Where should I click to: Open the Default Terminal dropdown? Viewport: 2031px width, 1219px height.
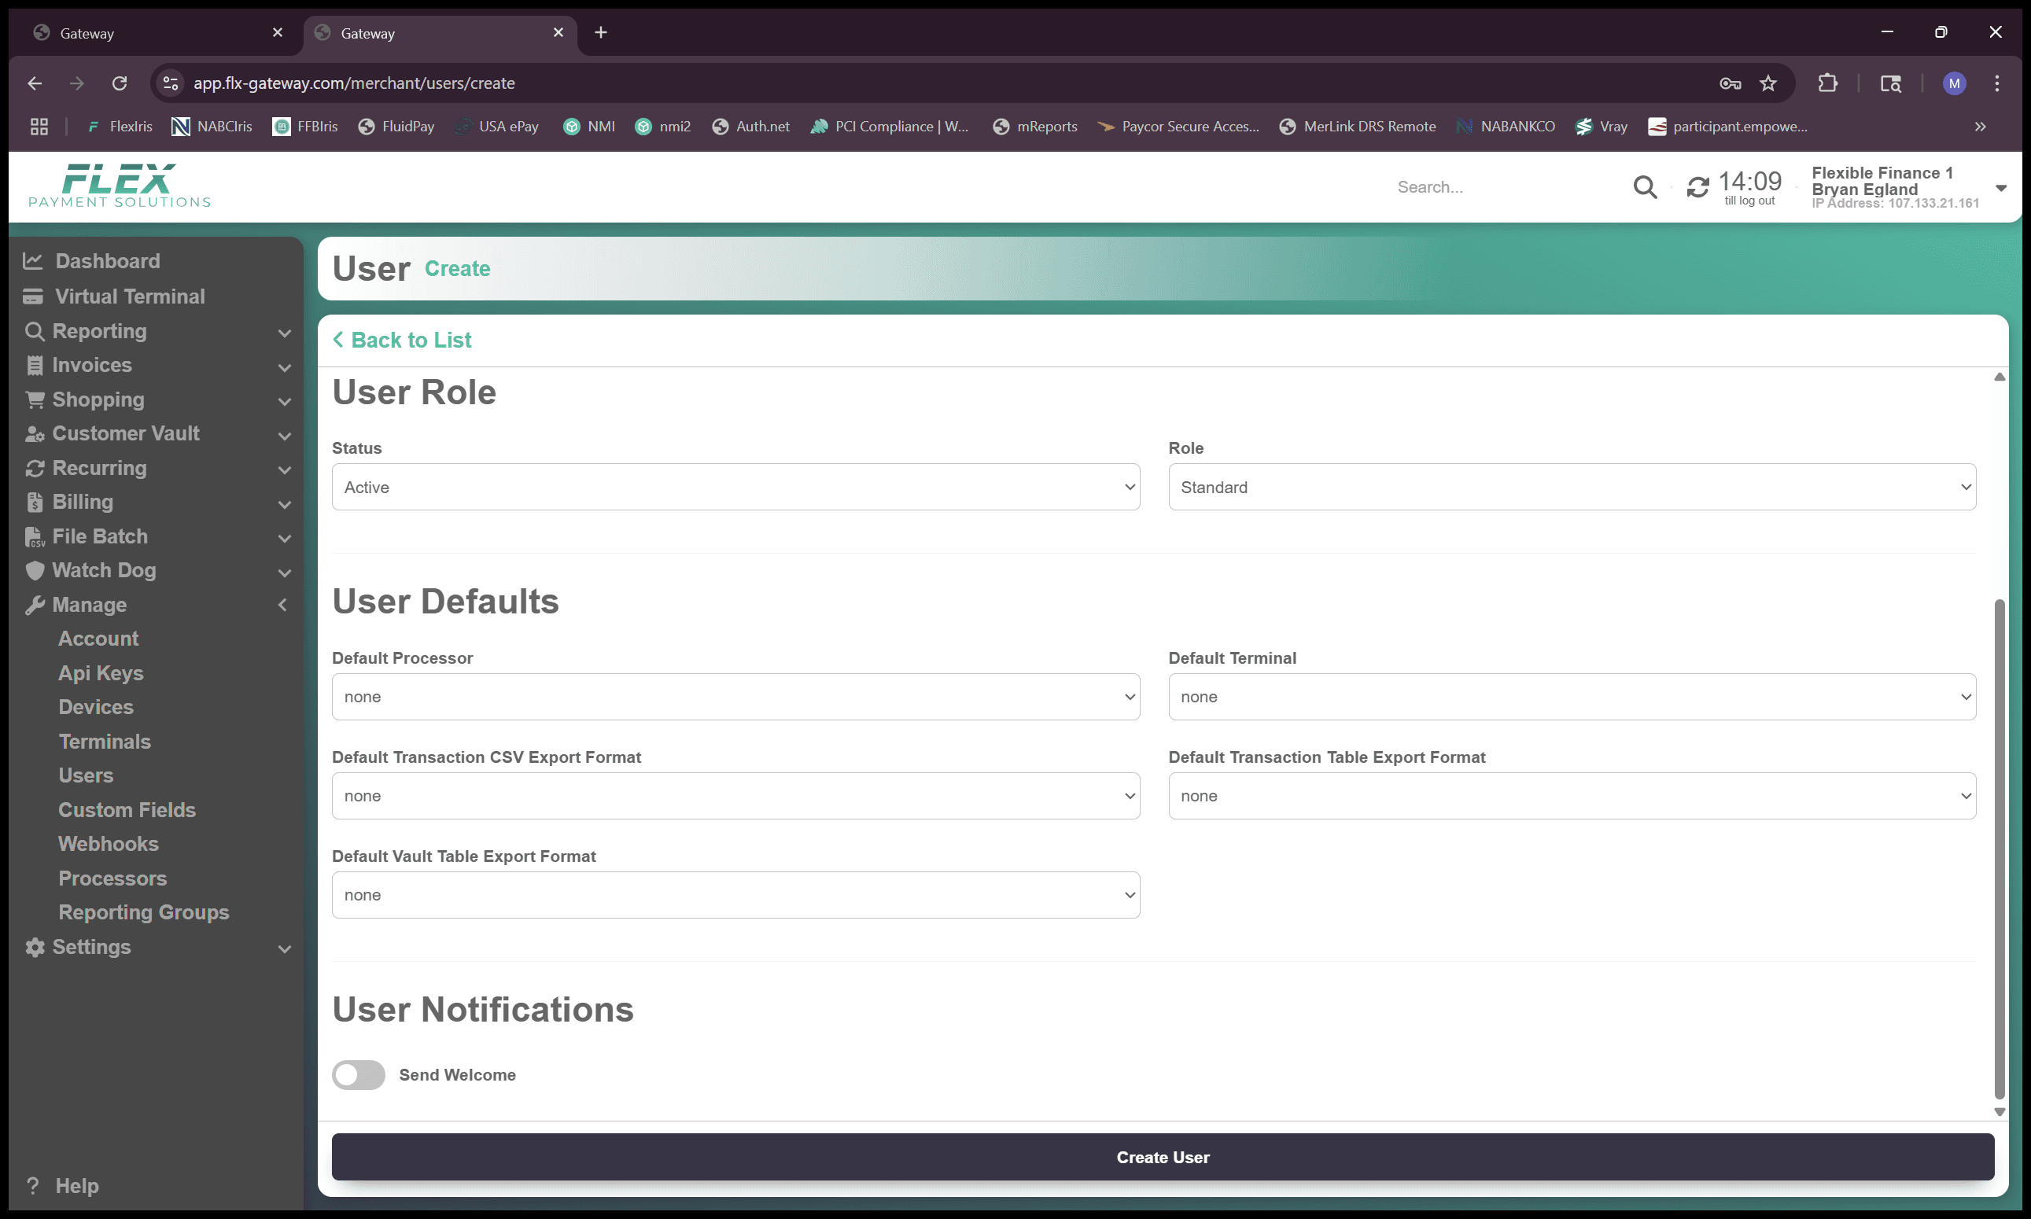pyautogui.click(x=1572, y=697)
